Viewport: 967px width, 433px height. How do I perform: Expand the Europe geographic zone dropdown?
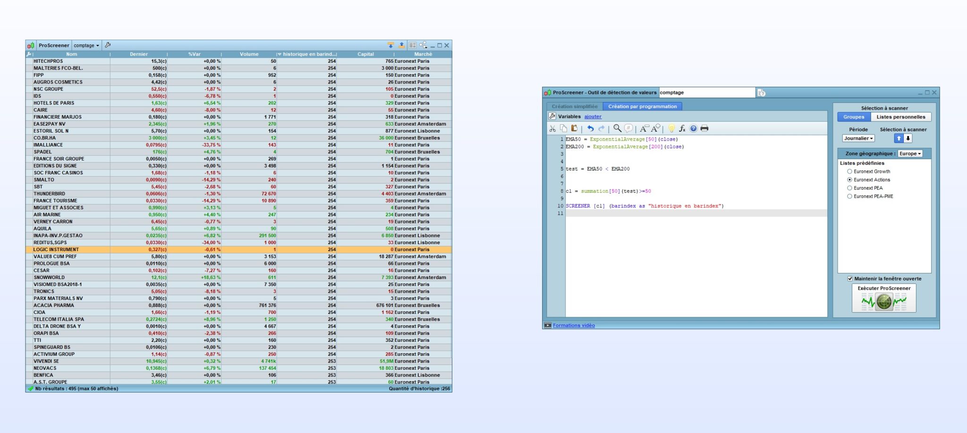click(910, 153)
